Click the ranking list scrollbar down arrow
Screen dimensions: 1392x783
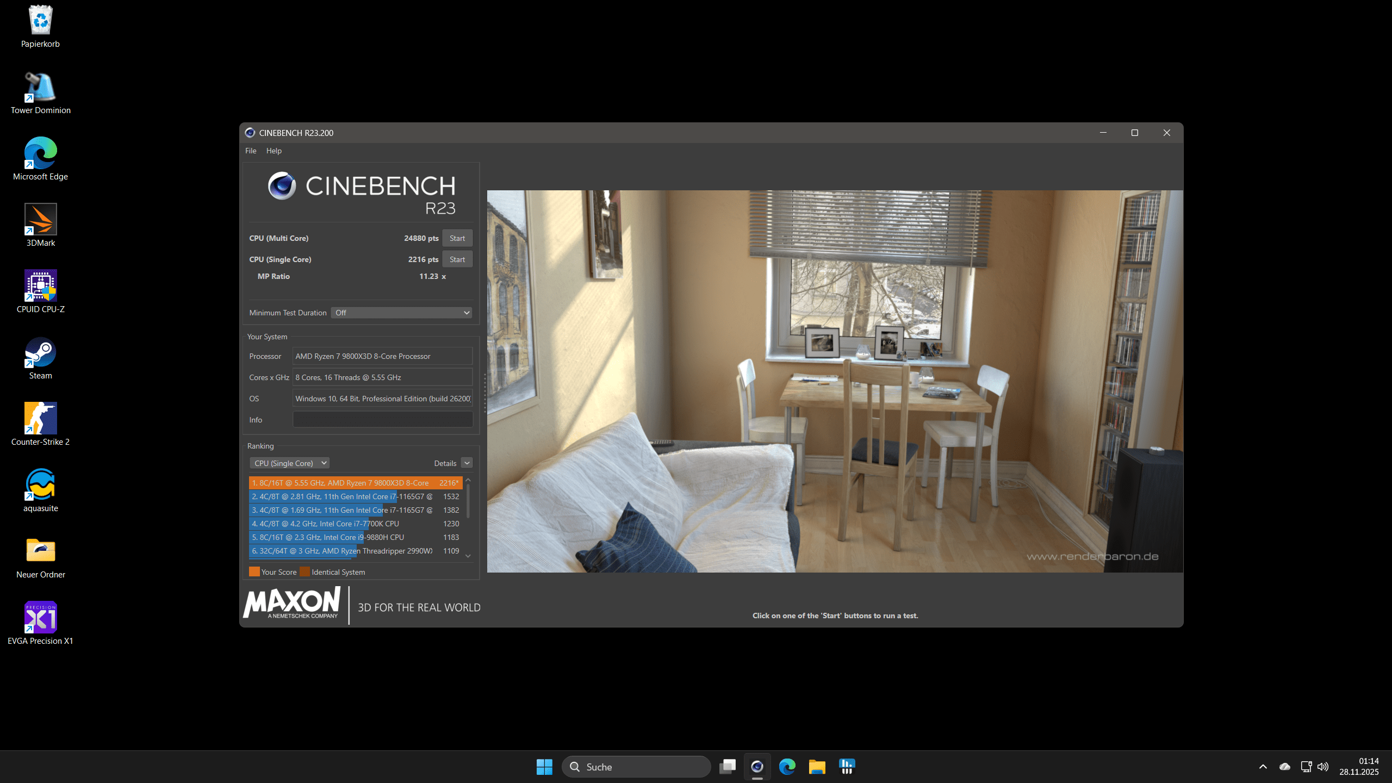(x=468, y=556)
